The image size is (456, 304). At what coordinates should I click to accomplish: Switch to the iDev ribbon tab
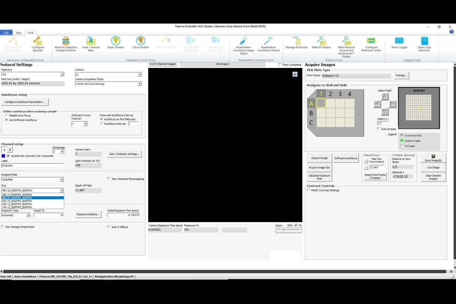point(19,33)
